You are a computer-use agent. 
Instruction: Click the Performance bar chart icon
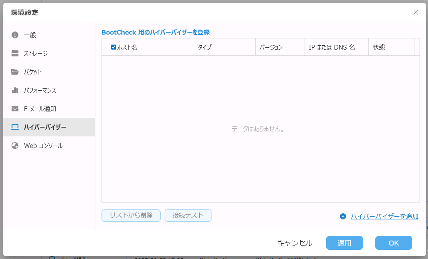coord(15,90)
